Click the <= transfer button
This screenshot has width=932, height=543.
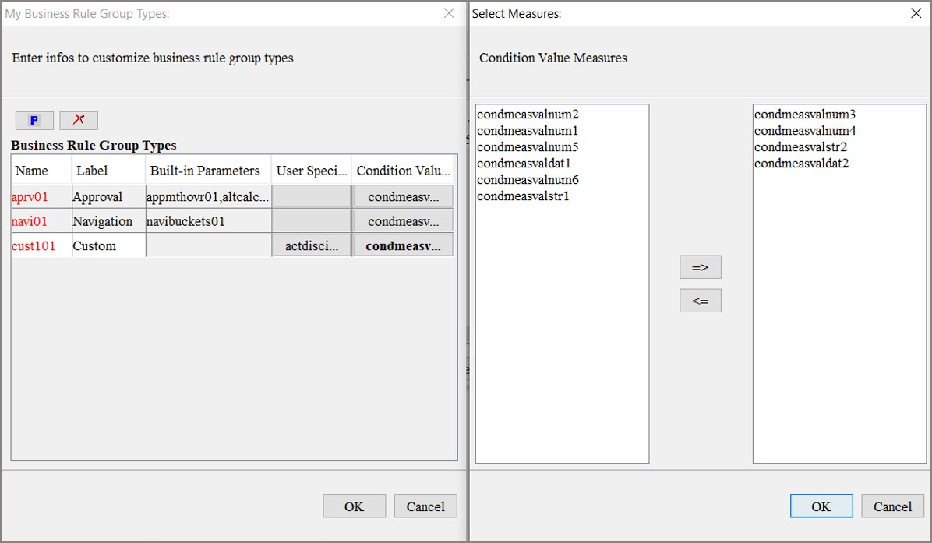coord(699,300)
